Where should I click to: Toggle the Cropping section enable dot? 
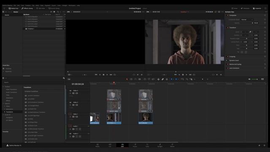pos(227,57)
